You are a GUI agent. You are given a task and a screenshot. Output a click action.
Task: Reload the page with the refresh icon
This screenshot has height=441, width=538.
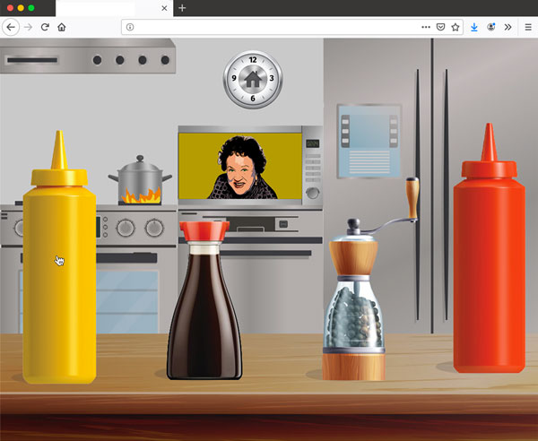44,27
